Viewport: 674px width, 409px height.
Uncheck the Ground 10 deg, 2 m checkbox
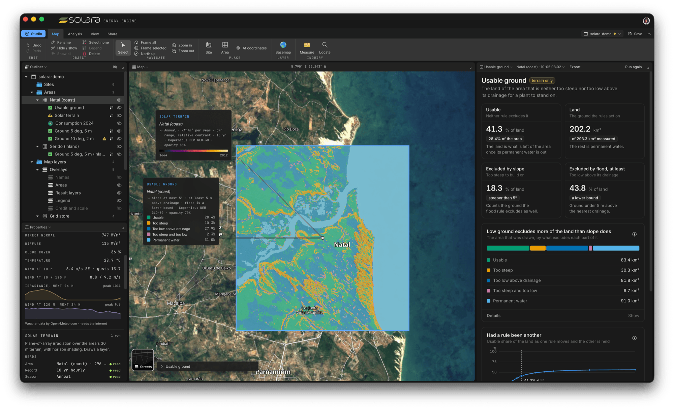pyautogui.click(x=50, y=139)
